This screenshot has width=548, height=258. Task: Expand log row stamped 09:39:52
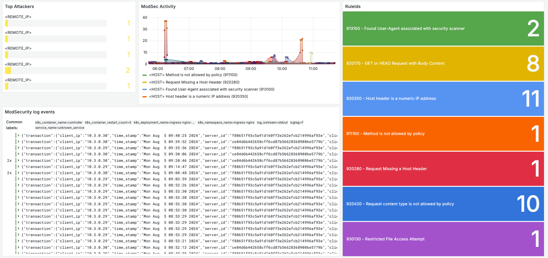point(18,142)
